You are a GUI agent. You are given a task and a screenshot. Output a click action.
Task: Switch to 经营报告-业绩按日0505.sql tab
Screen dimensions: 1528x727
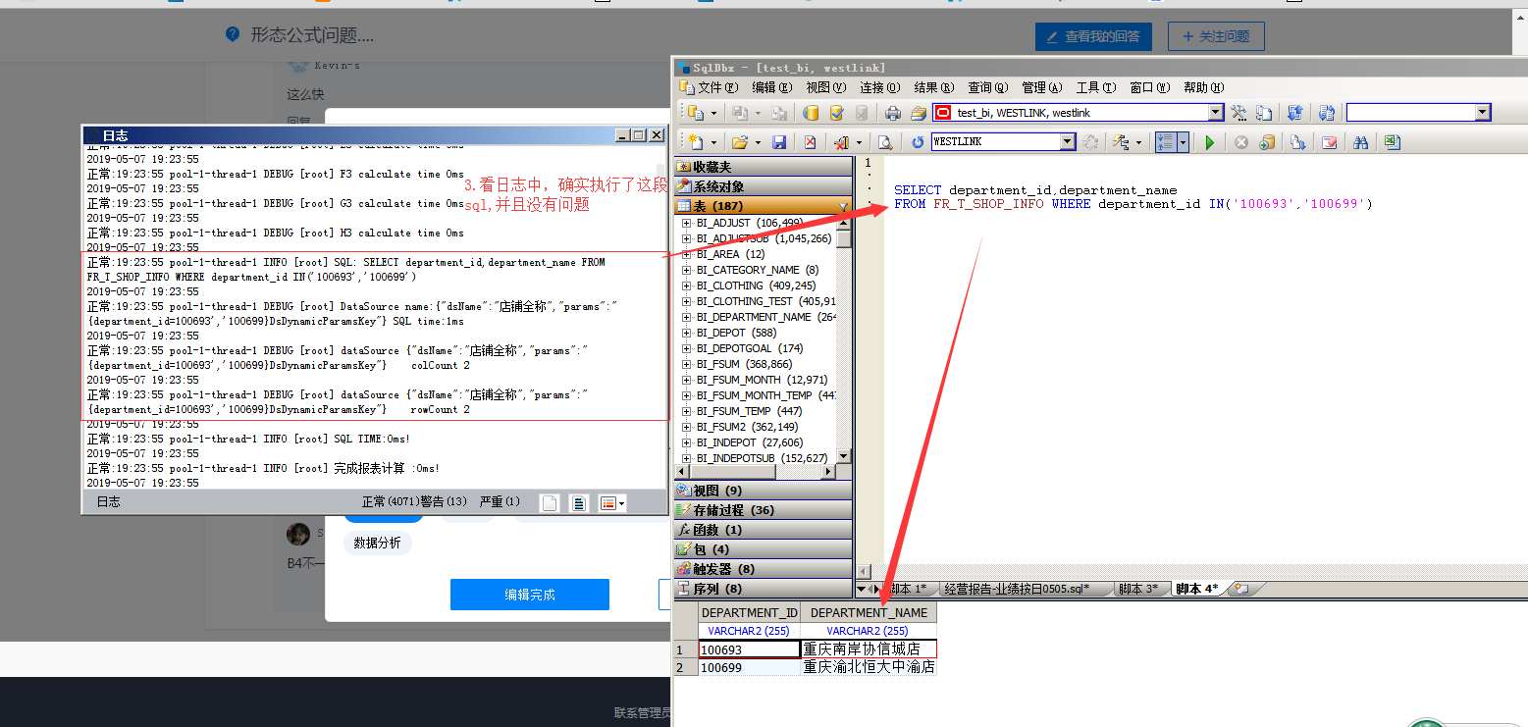coord(1015,589)
